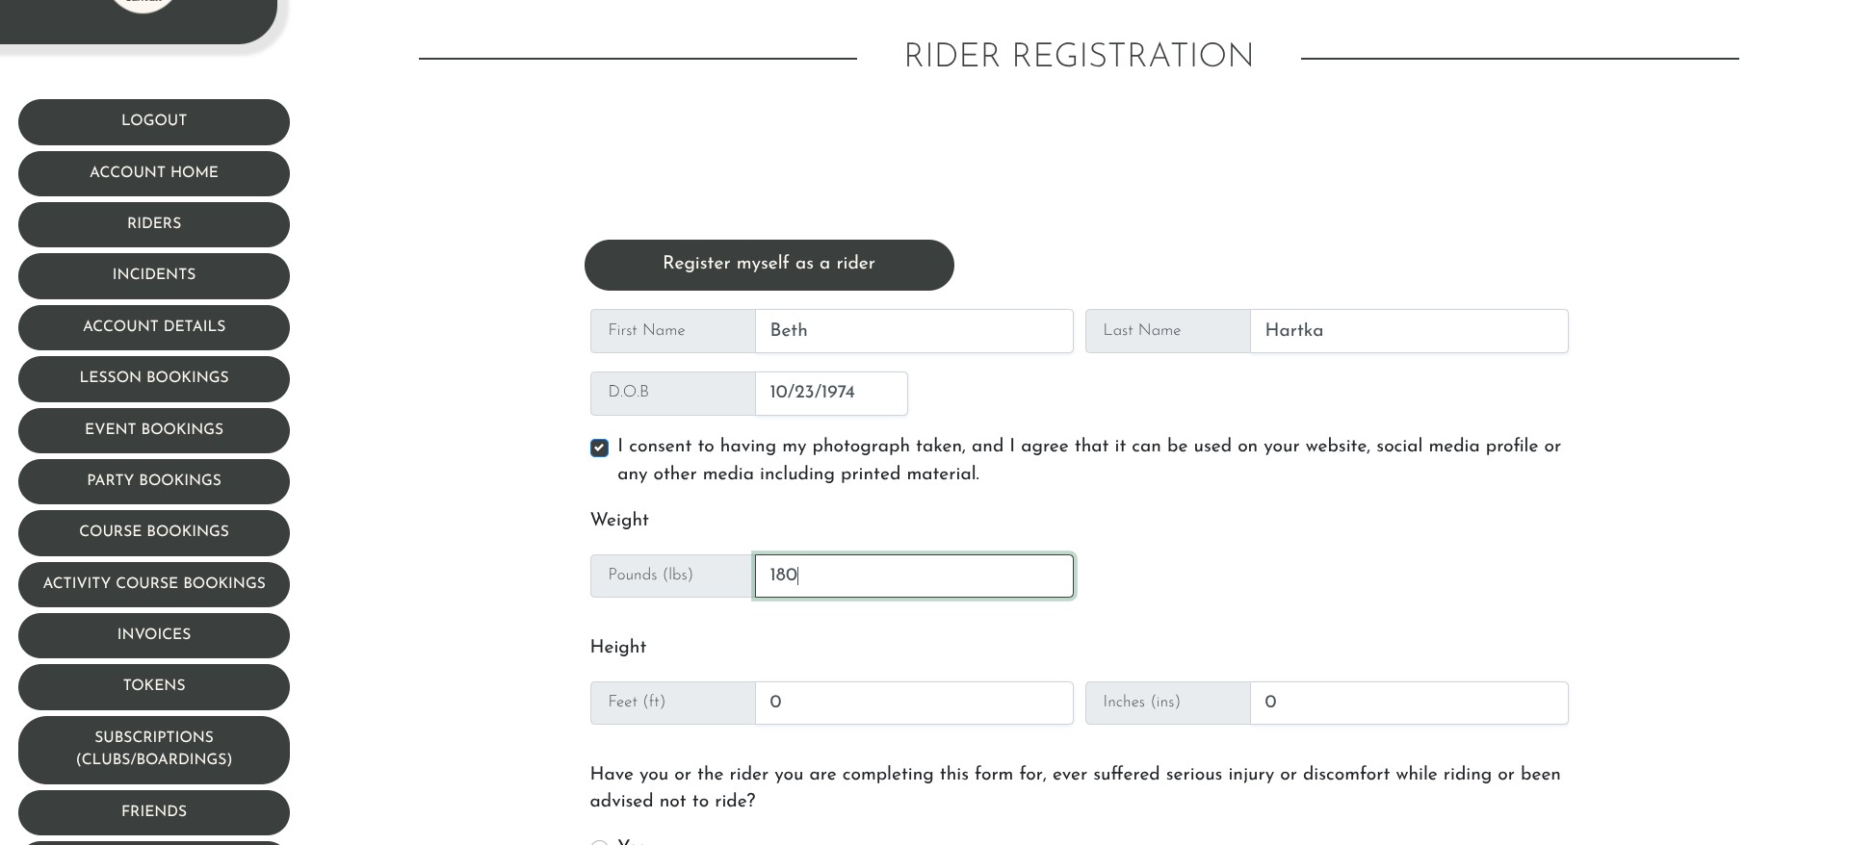
Task: Click Register myself as a rider
Action: pyautogui.click(x=769, y=265)
